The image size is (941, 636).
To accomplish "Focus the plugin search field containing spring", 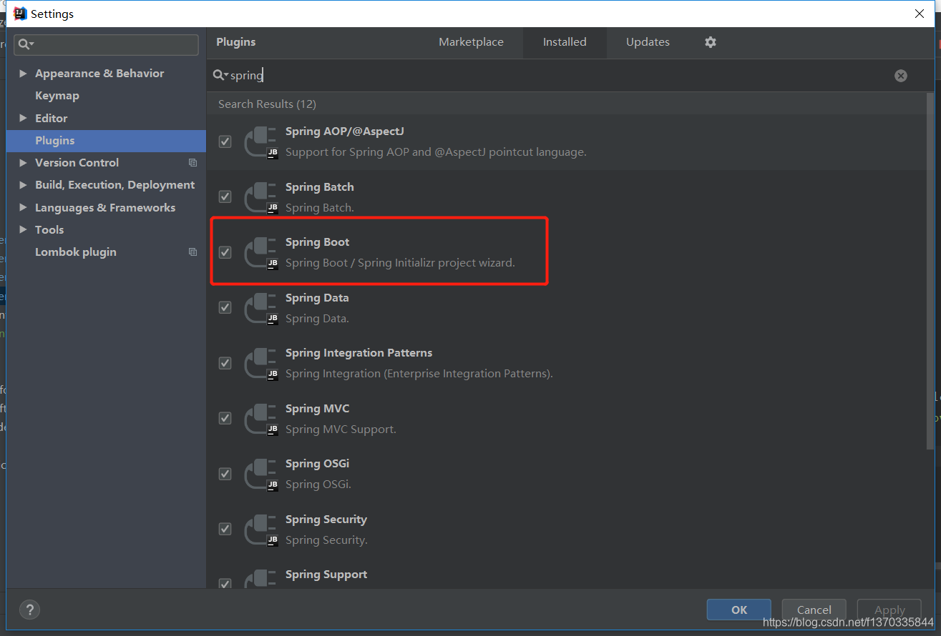I will pos(558,76).
